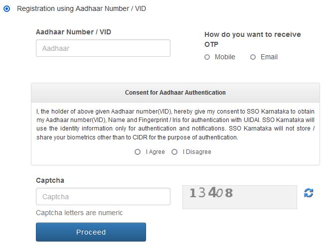Select the I Disagree consent radio button
Image resolution: width=325 pixels, height=251 pixels.
point(174,152)
